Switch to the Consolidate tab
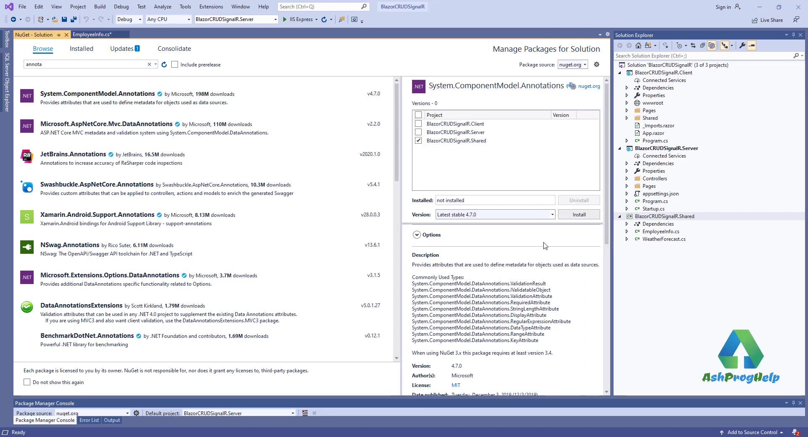Viewport: 808px width, 437px height. (x=174, y=49)
